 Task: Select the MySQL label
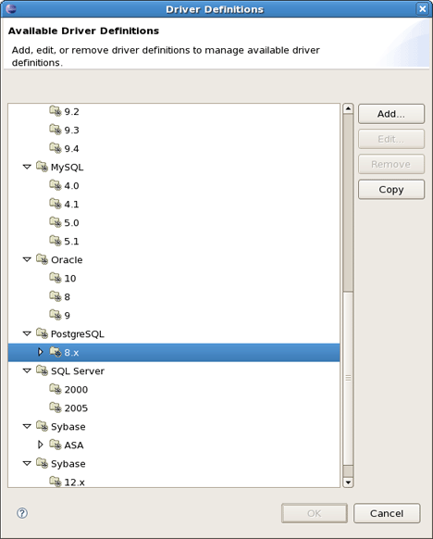tap(67, 168)
